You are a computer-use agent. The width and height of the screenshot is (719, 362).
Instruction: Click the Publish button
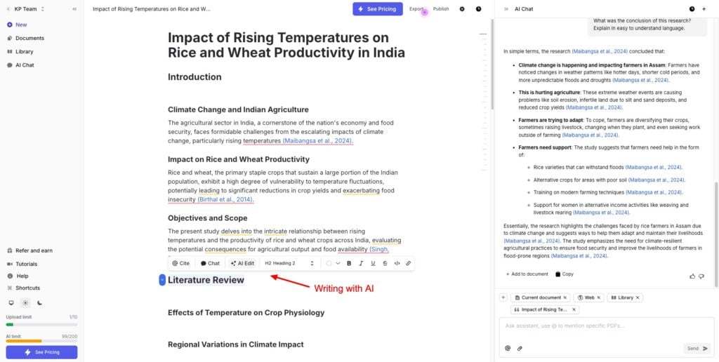click(441, 9)
